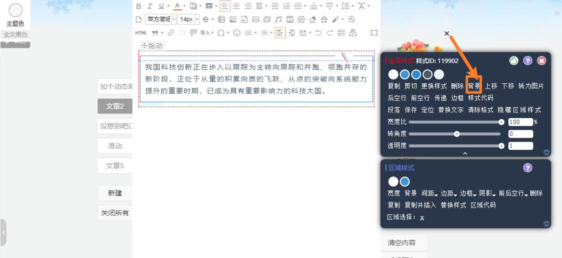Screen dimensions: 562x258
Task: Click 新建 to create a new article
Action: (x=115, y=193)
